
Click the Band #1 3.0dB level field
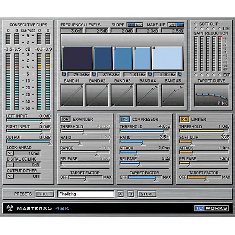pos(72,31)
